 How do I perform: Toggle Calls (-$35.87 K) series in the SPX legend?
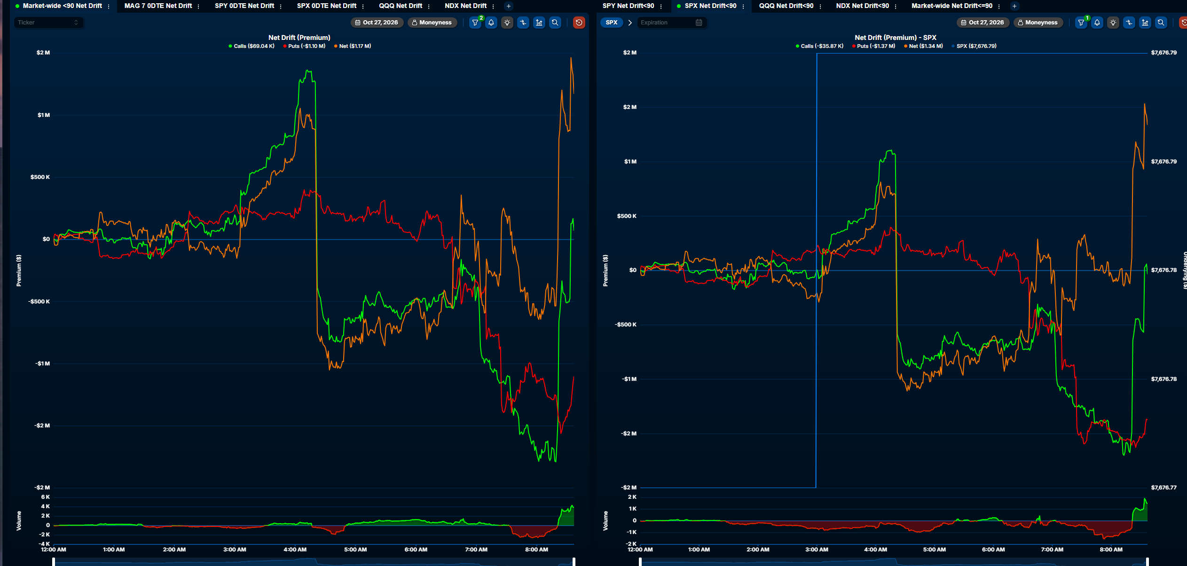point(819,46)
